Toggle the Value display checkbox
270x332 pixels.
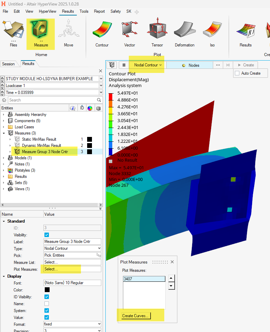click(x=46, y=318)
